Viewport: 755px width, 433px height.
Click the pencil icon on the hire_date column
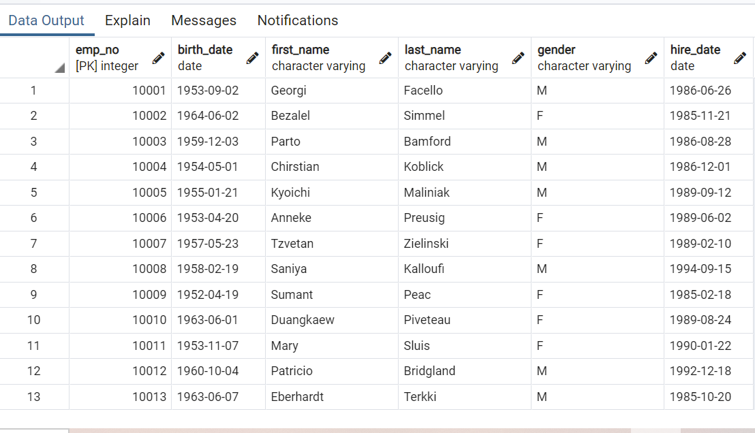[x=741, y=58]
